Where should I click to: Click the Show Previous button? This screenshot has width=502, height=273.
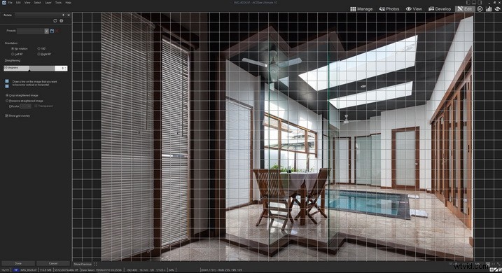click(83, 264)
